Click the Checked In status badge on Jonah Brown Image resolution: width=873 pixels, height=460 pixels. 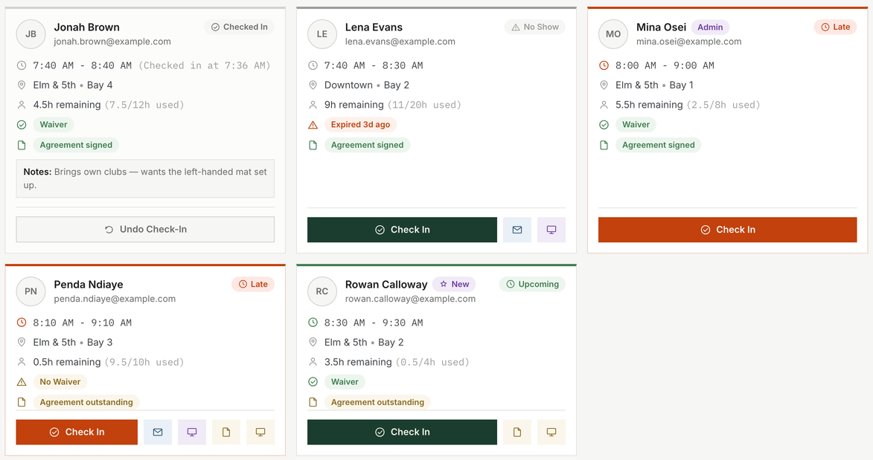point(240,27)
